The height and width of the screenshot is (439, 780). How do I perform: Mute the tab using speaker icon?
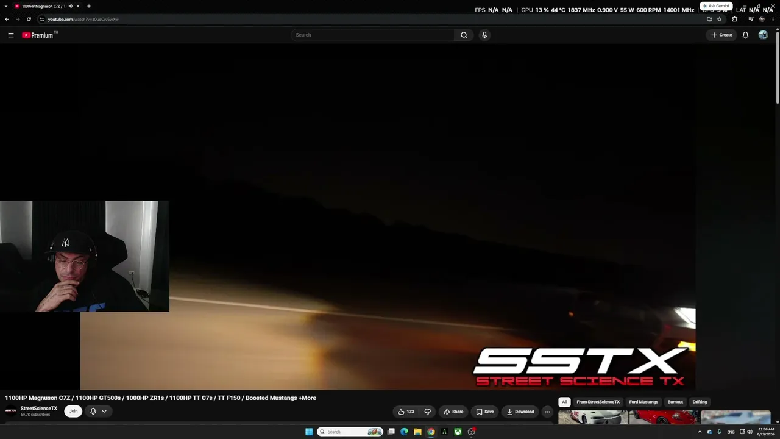point(70,6)
